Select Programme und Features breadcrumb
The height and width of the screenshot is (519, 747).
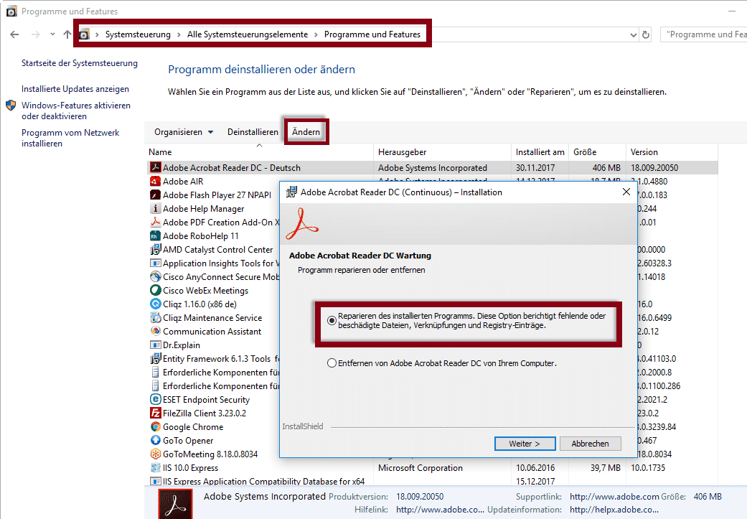(x=372, y=34)
